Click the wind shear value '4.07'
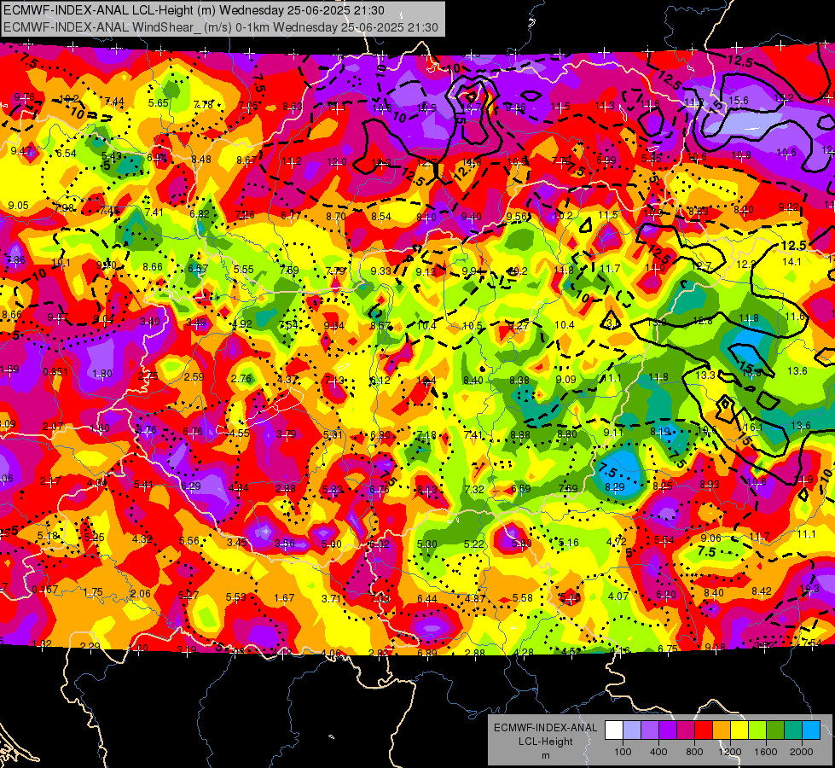Image resolution: width=835 pixels, height=768 pixels. (x=618, y=596)
